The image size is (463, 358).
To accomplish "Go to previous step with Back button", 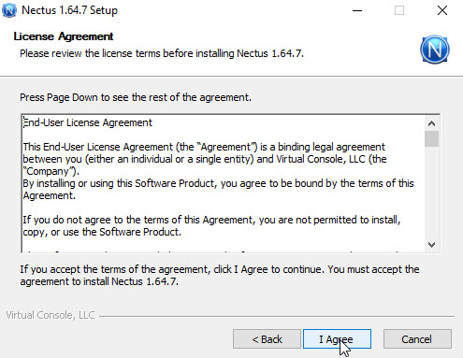I will tap(267, 339).
